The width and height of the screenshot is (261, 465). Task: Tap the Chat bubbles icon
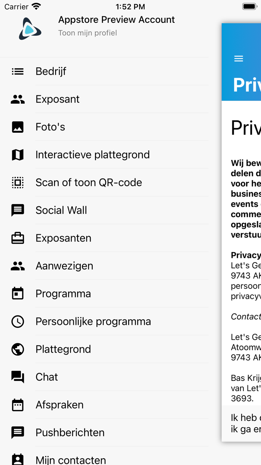[x=18, y=377]
